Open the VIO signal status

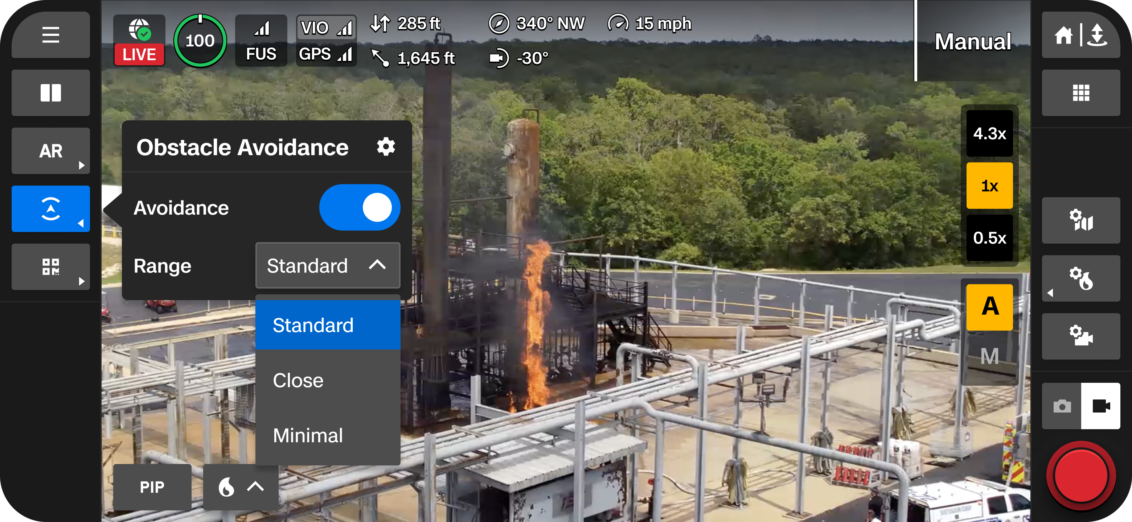coord(326,28)
